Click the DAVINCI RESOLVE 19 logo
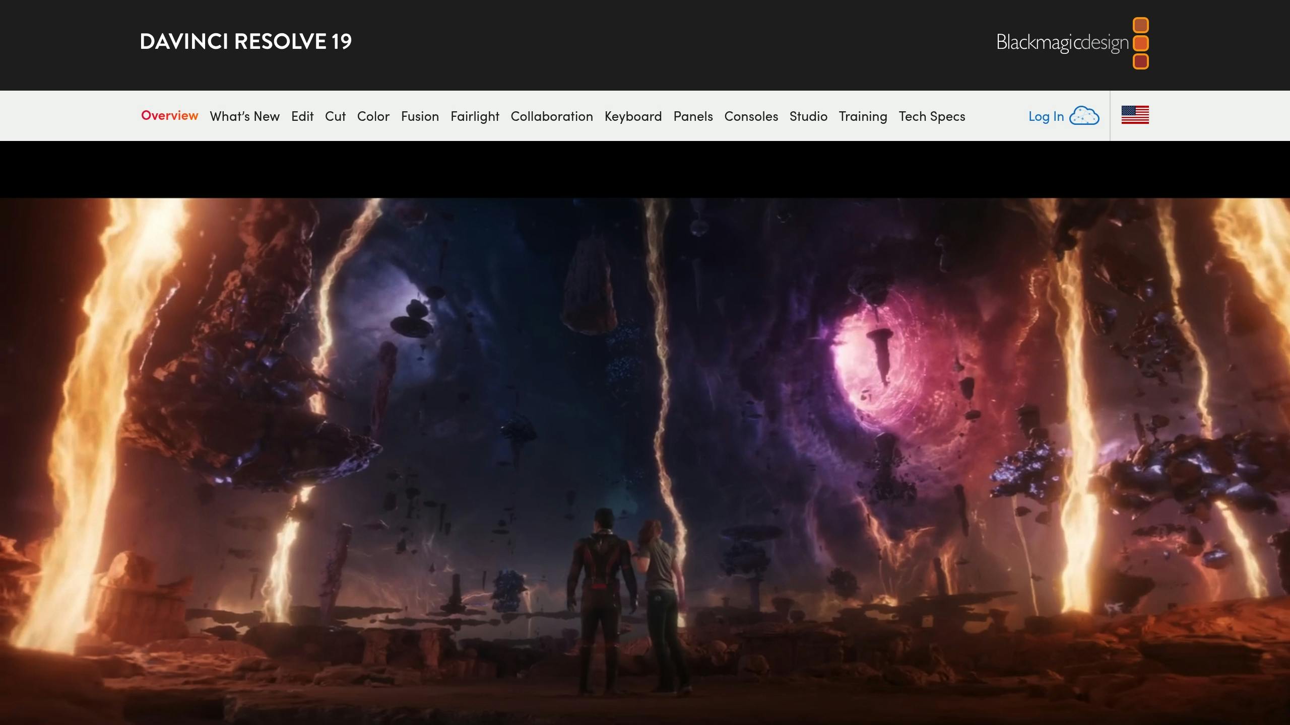Screen dimensions: 1290x725 tap(245, 42)
